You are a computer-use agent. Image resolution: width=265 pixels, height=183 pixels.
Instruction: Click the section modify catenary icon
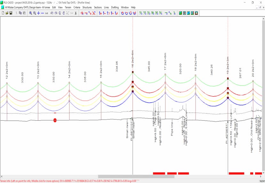127,13
